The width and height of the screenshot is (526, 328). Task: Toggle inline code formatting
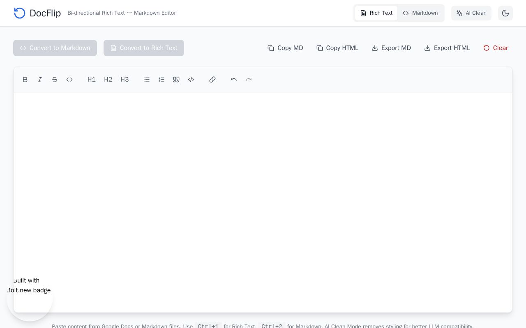pos(69,80)
